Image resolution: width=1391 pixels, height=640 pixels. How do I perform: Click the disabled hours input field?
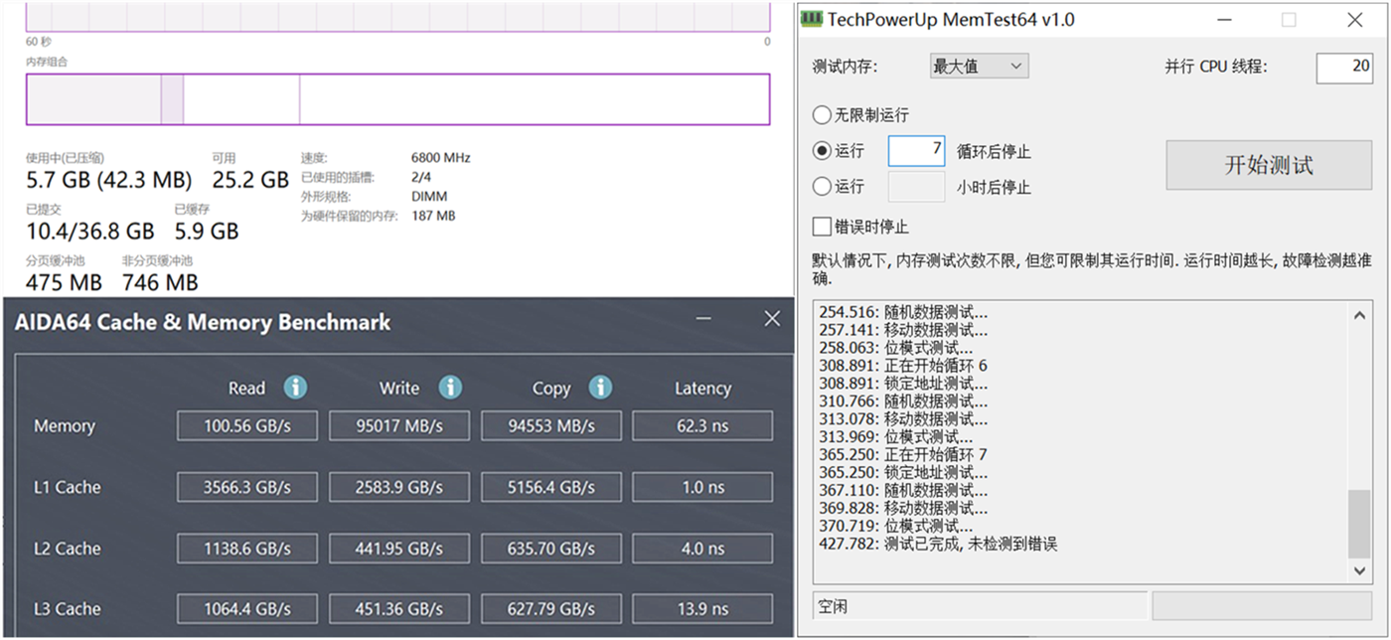click(x=916, y=186)
